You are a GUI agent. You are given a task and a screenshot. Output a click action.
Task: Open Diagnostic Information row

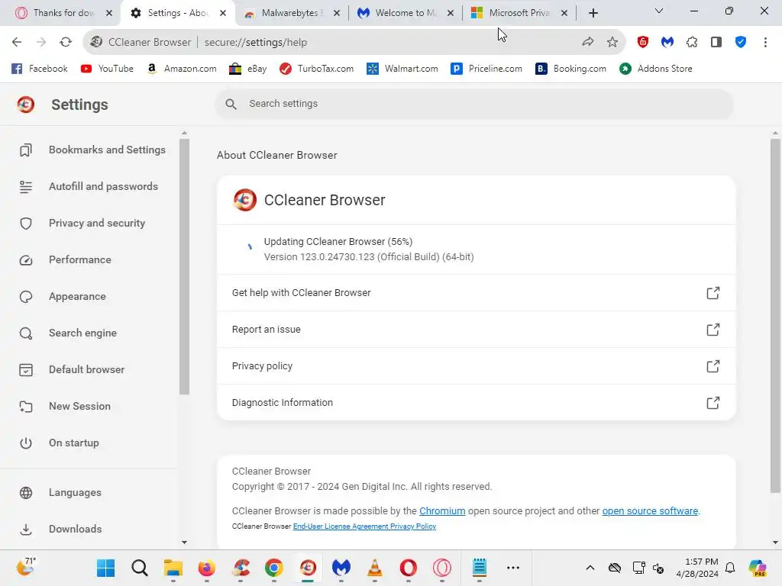tap(477, 403)
